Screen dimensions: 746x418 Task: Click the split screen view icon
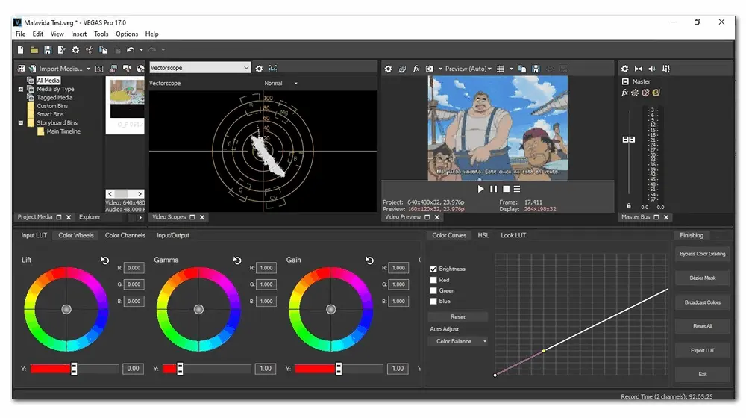pos(430,69)
